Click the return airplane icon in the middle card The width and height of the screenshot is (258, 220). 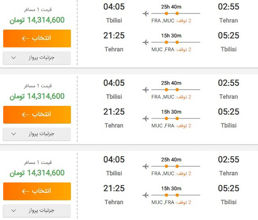[145, 119]
